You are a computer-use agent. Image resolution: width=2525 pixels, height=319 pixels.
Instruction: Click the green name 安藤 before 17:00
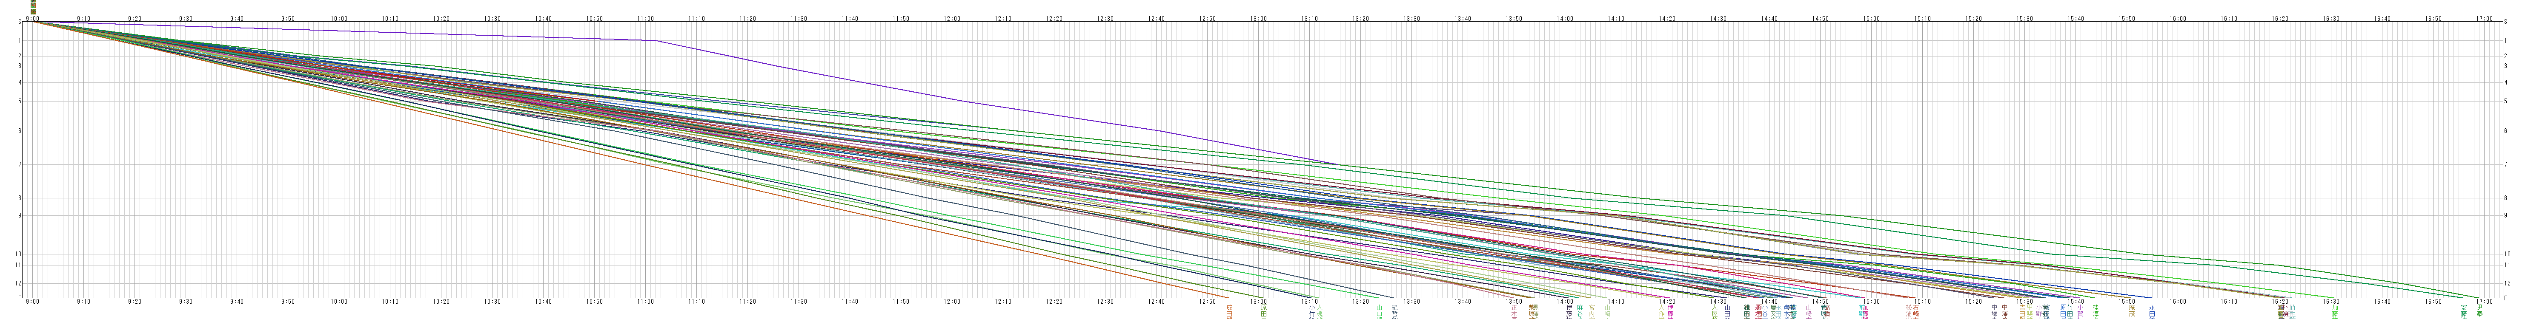(2464, 311)
